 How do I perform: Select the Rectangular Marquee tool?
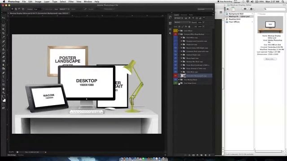(4, 21)
